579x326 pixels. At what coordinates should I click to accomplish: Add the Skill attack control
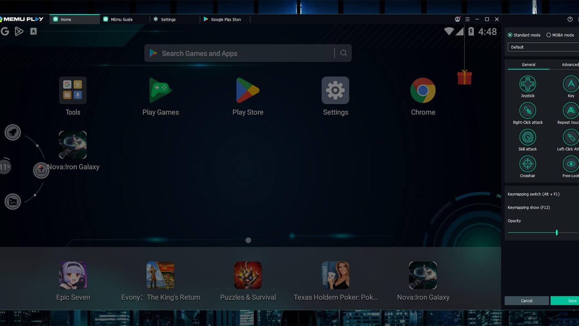click(x=528, y=137)
